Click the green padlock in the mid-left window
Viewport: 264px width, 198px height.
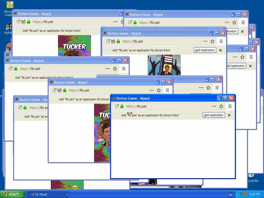tap(16, 69)
